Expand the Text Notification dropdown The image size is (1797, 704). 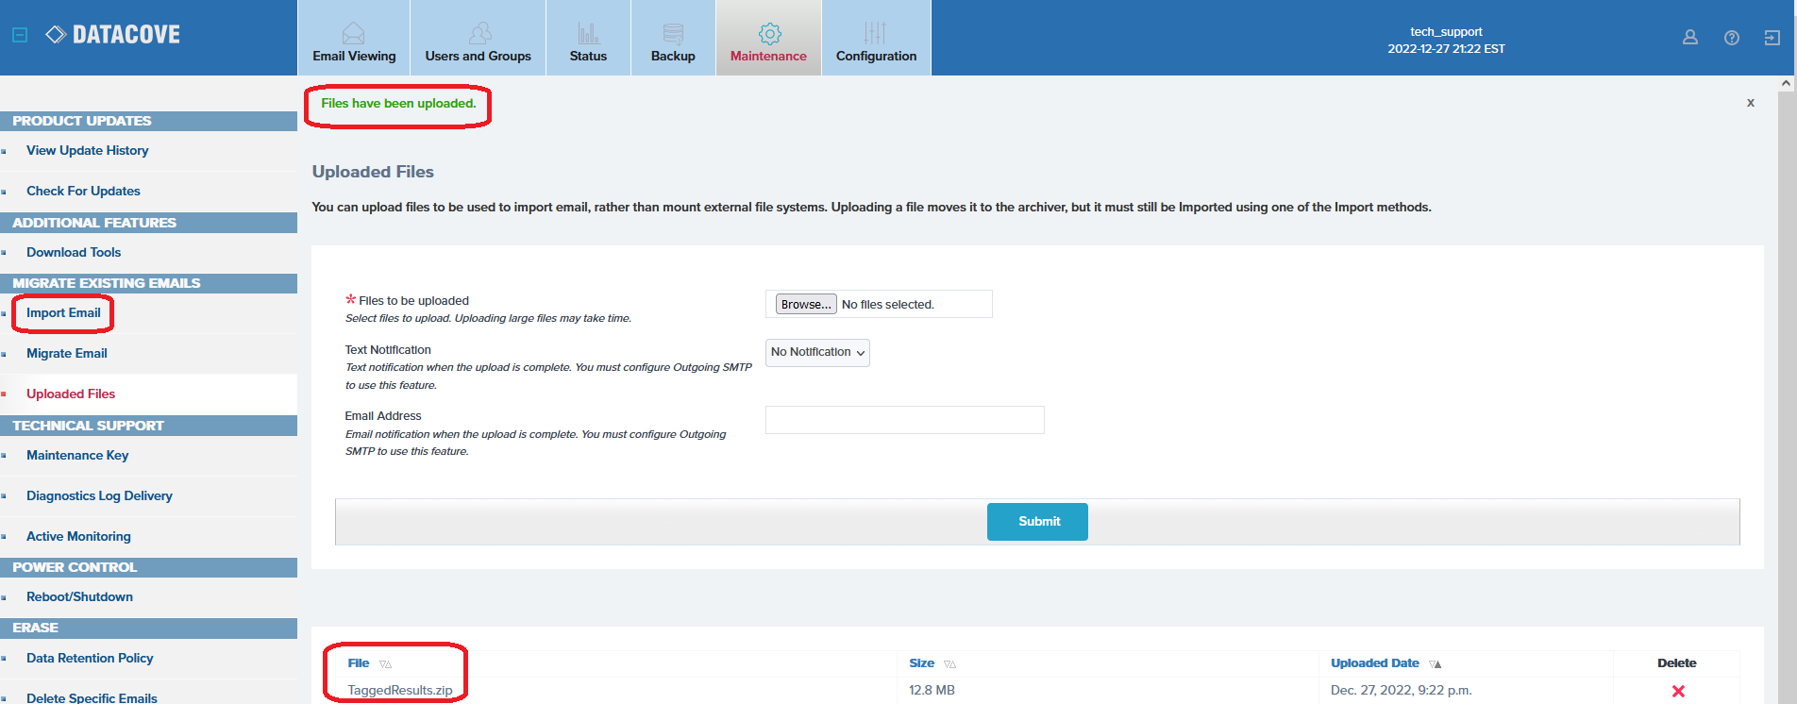(x=817, y=352)
